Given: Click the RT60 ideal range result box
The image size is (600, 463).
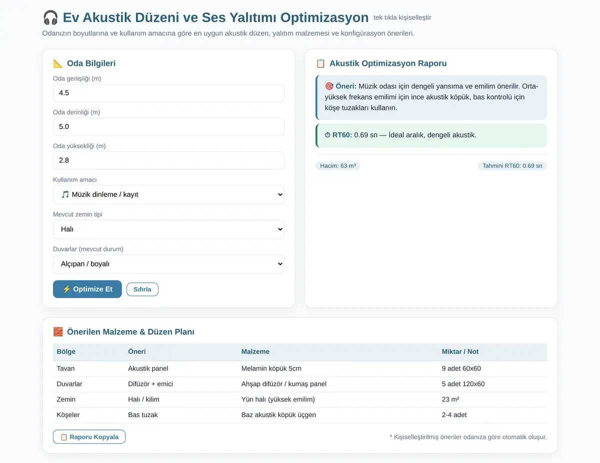Looking at the screenshot, I should (431, 135).
